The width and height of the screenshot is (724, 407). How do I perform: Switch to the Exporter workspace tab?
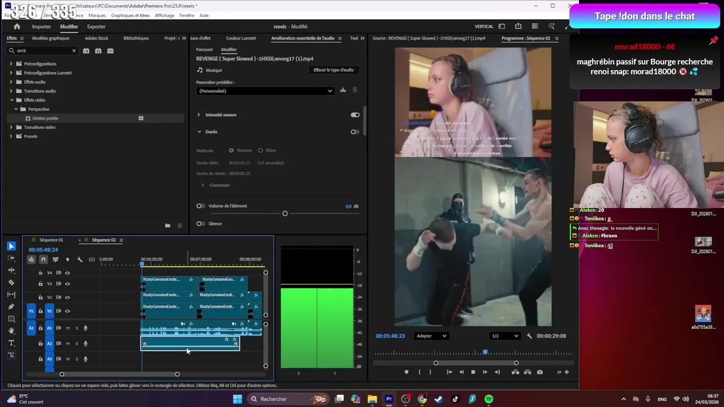click(96, 27)
